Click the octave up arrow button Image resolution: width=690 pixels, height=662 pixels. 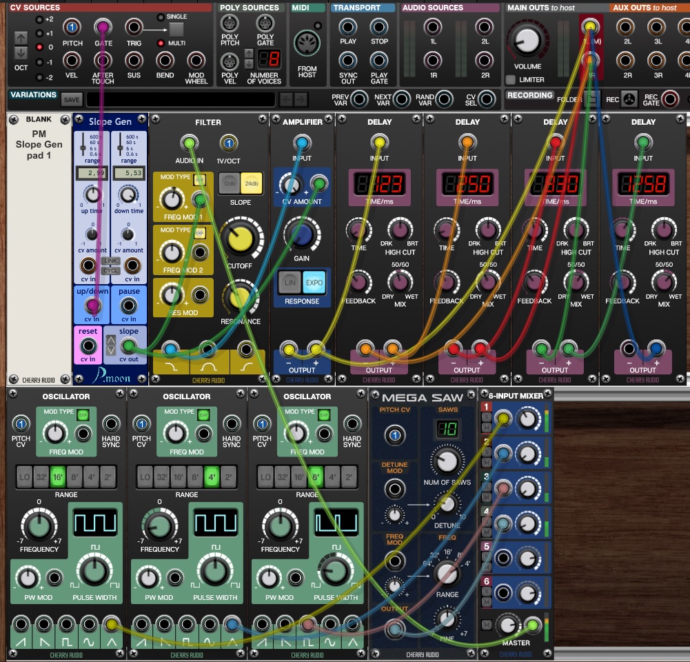click(21, 37)
